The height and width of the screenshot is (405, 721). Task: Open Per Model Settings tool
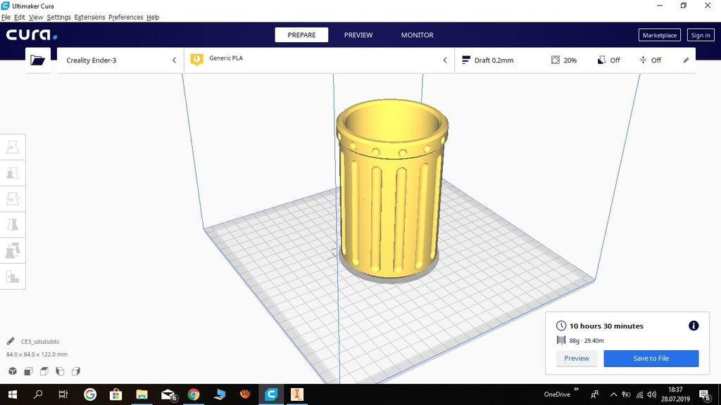coord(13,251)
